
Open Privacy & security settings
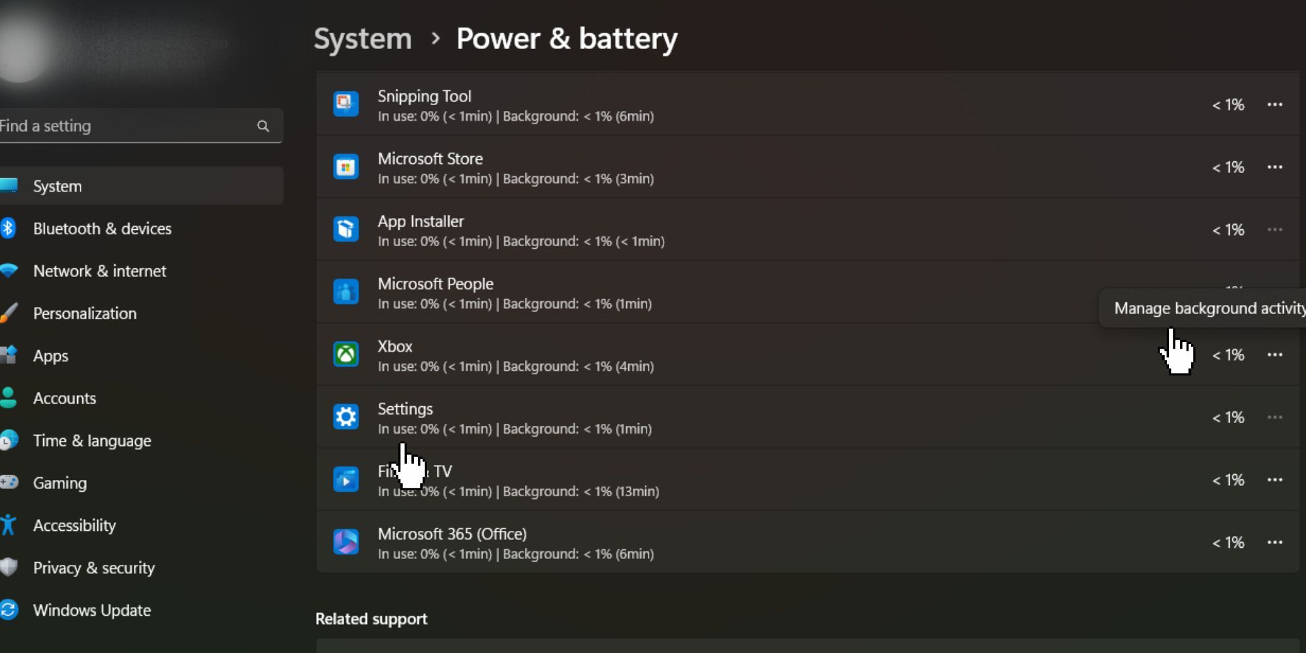[x=141, y=568]
